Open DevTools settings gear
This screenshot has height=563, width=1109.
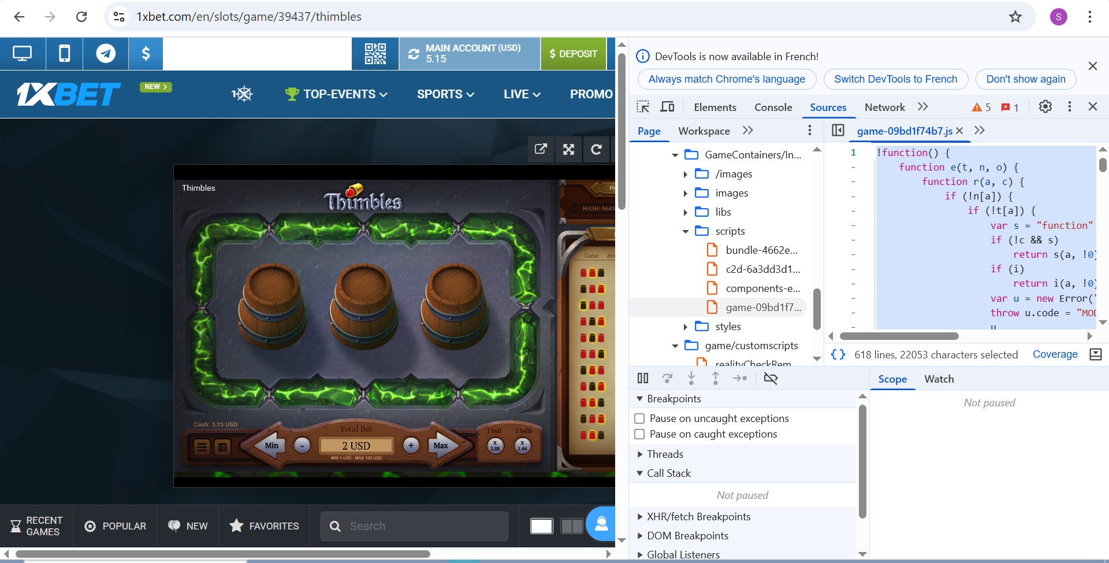pyautogui.click(x=1045, y=106)
